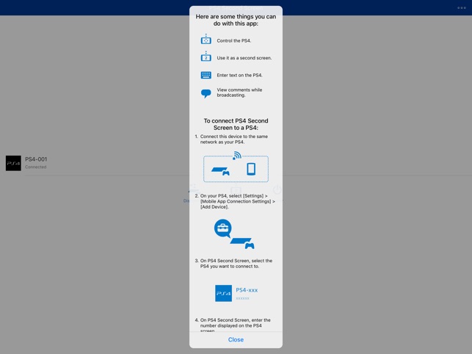Viewport: 472px width, 354px height.
Task: Tap the PS4 console icon in network diagram
Action: tap(221, 171)
